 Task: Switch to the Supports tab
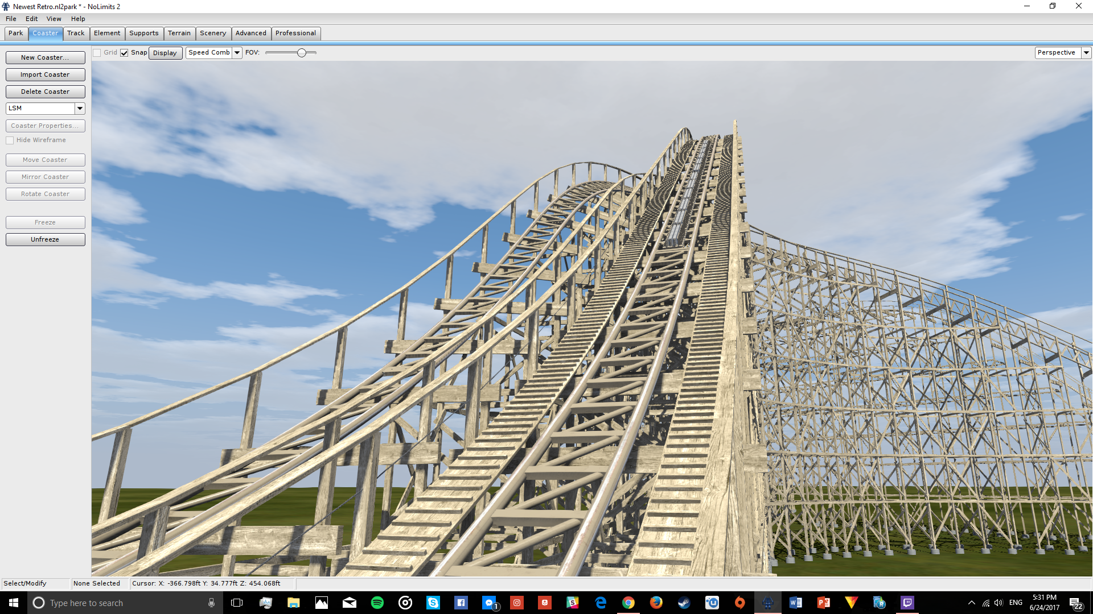pos(143,34)
